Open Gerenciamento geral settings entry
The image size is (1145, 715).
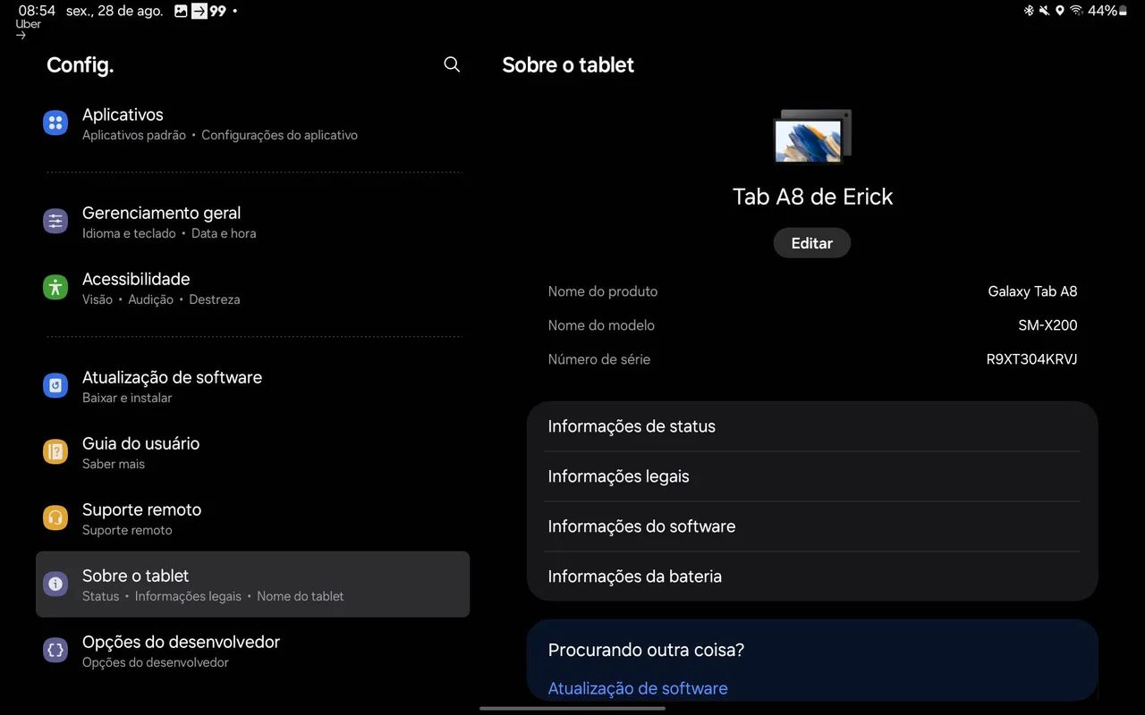[x=252, y=222]
